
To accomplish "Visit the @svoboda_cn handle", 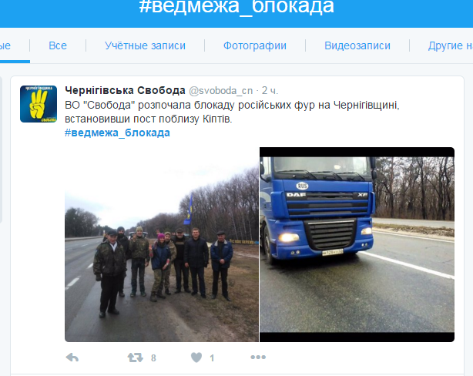I will click(x=221, y=90).
